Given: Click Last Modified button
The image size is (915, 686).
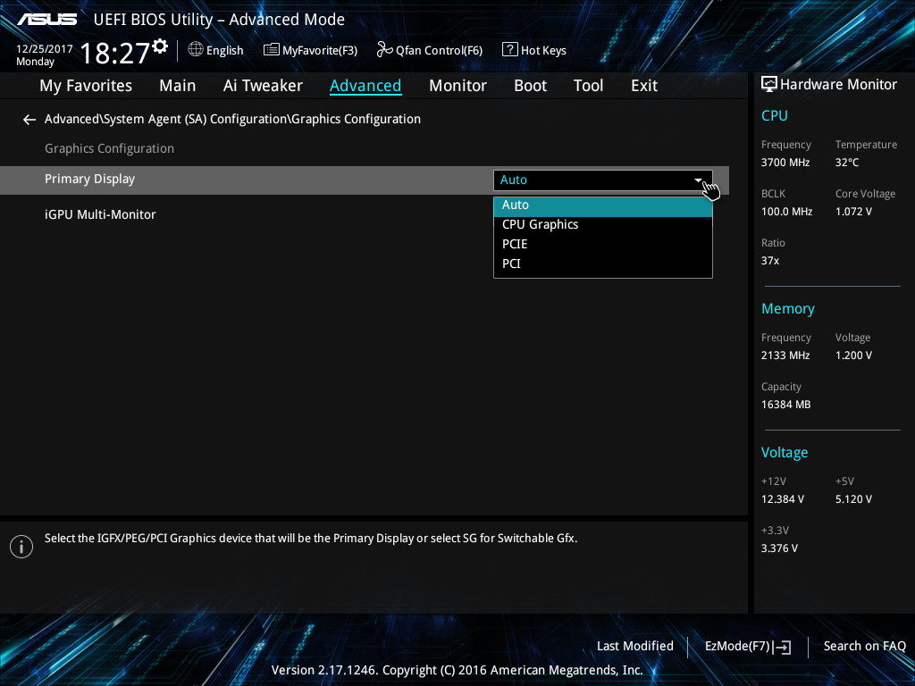Looking at the screenshot, I should click(x=635, y=647).
